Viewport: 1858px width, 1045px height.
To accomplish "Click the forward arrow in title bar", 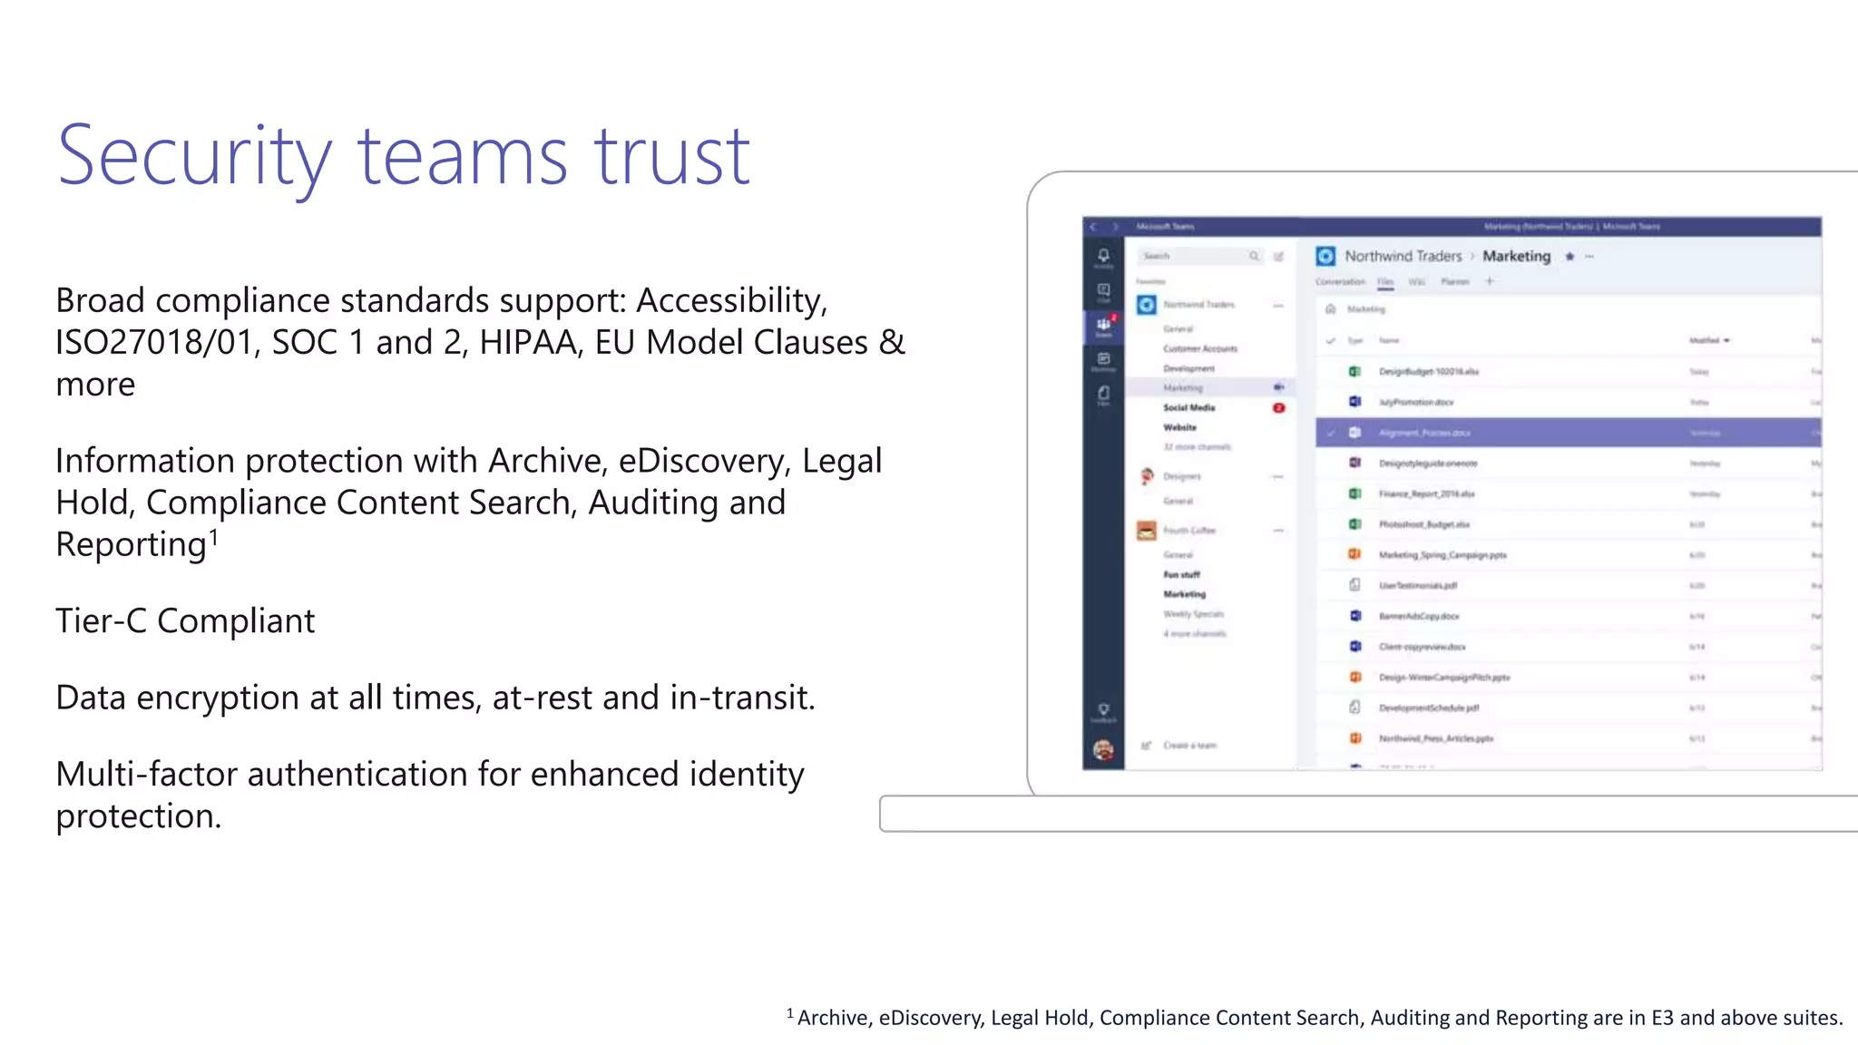I will 1115,227.
